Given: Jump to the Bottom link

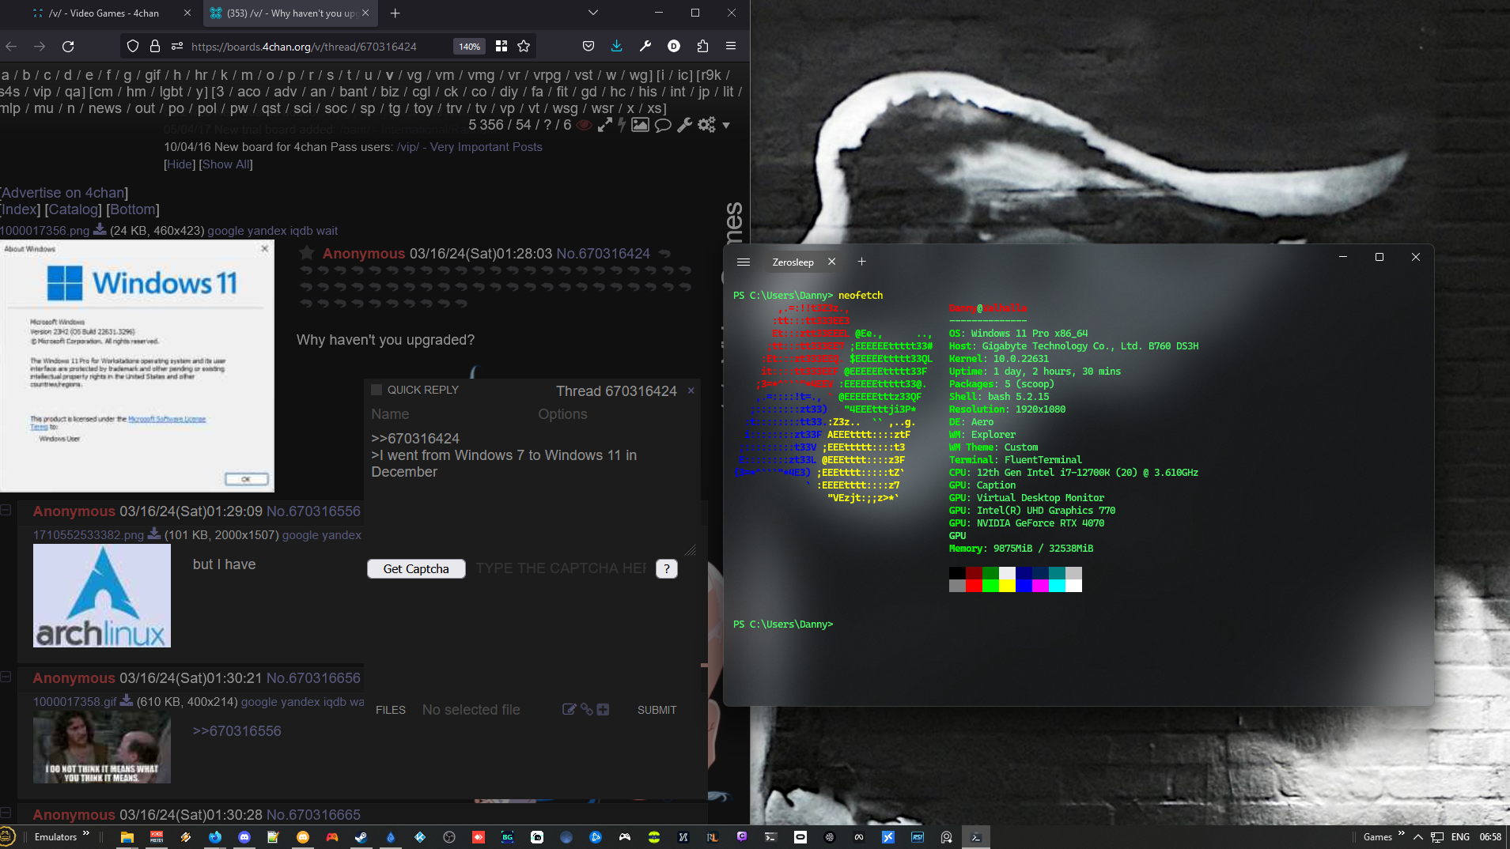Looking at the screenshot, I should (x=133, y=209).
